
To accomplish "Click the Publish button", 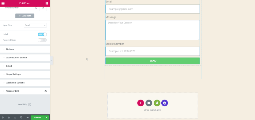I will (37, 118).
